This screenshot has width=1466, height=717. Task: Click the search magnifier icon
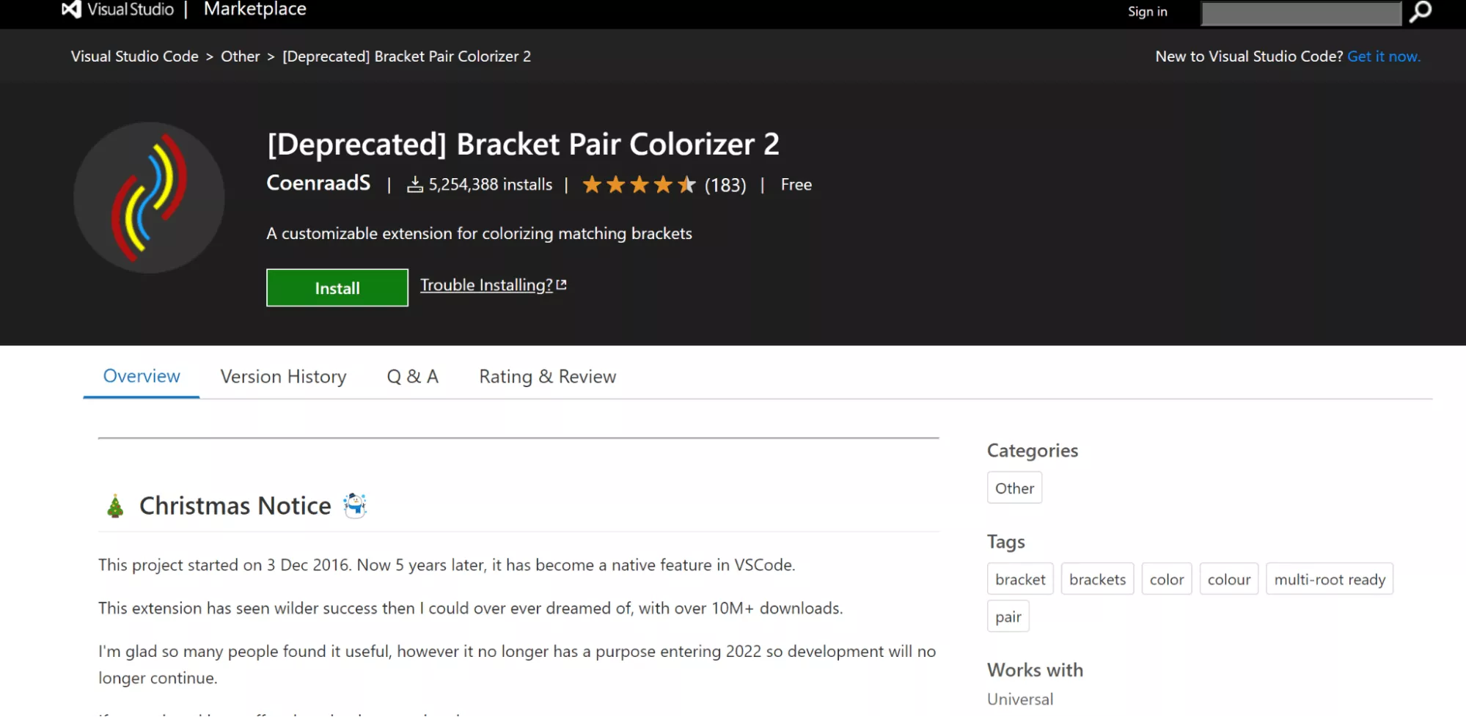(1421, 12)
